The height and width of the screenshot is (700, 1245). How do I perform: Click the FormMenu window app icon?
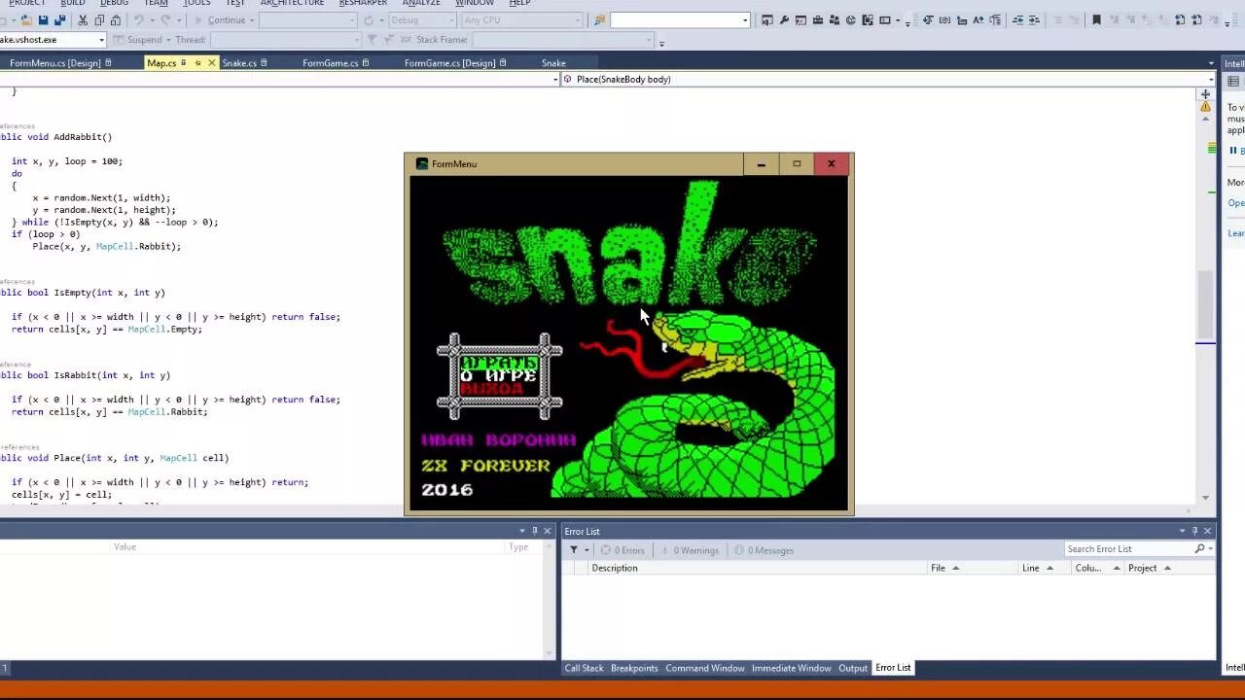point(421,164)
